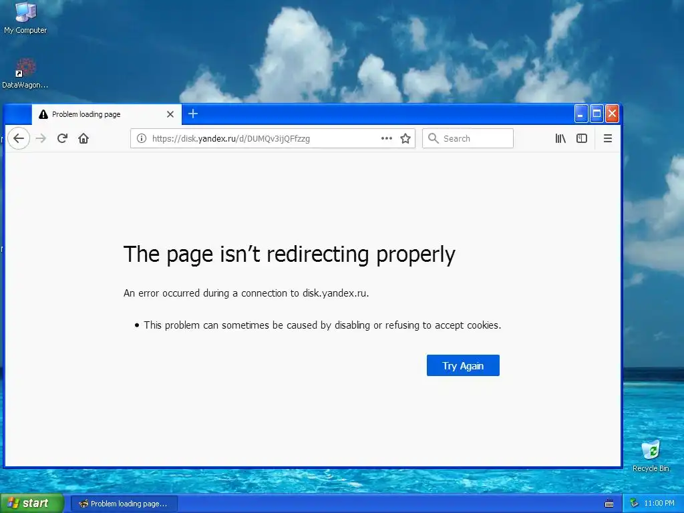Click the heading 'The page isn't redirecting properly'
684x513 pixels.
(289, 254)
